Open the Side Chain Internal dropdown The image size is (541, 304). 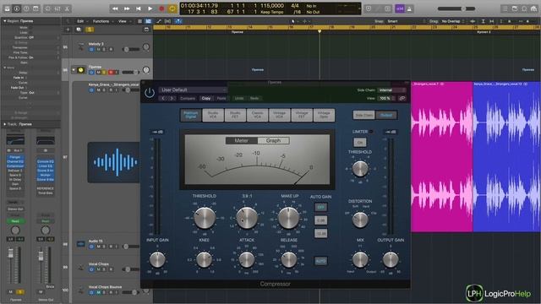pyautogui.click(x=391, y=90)
